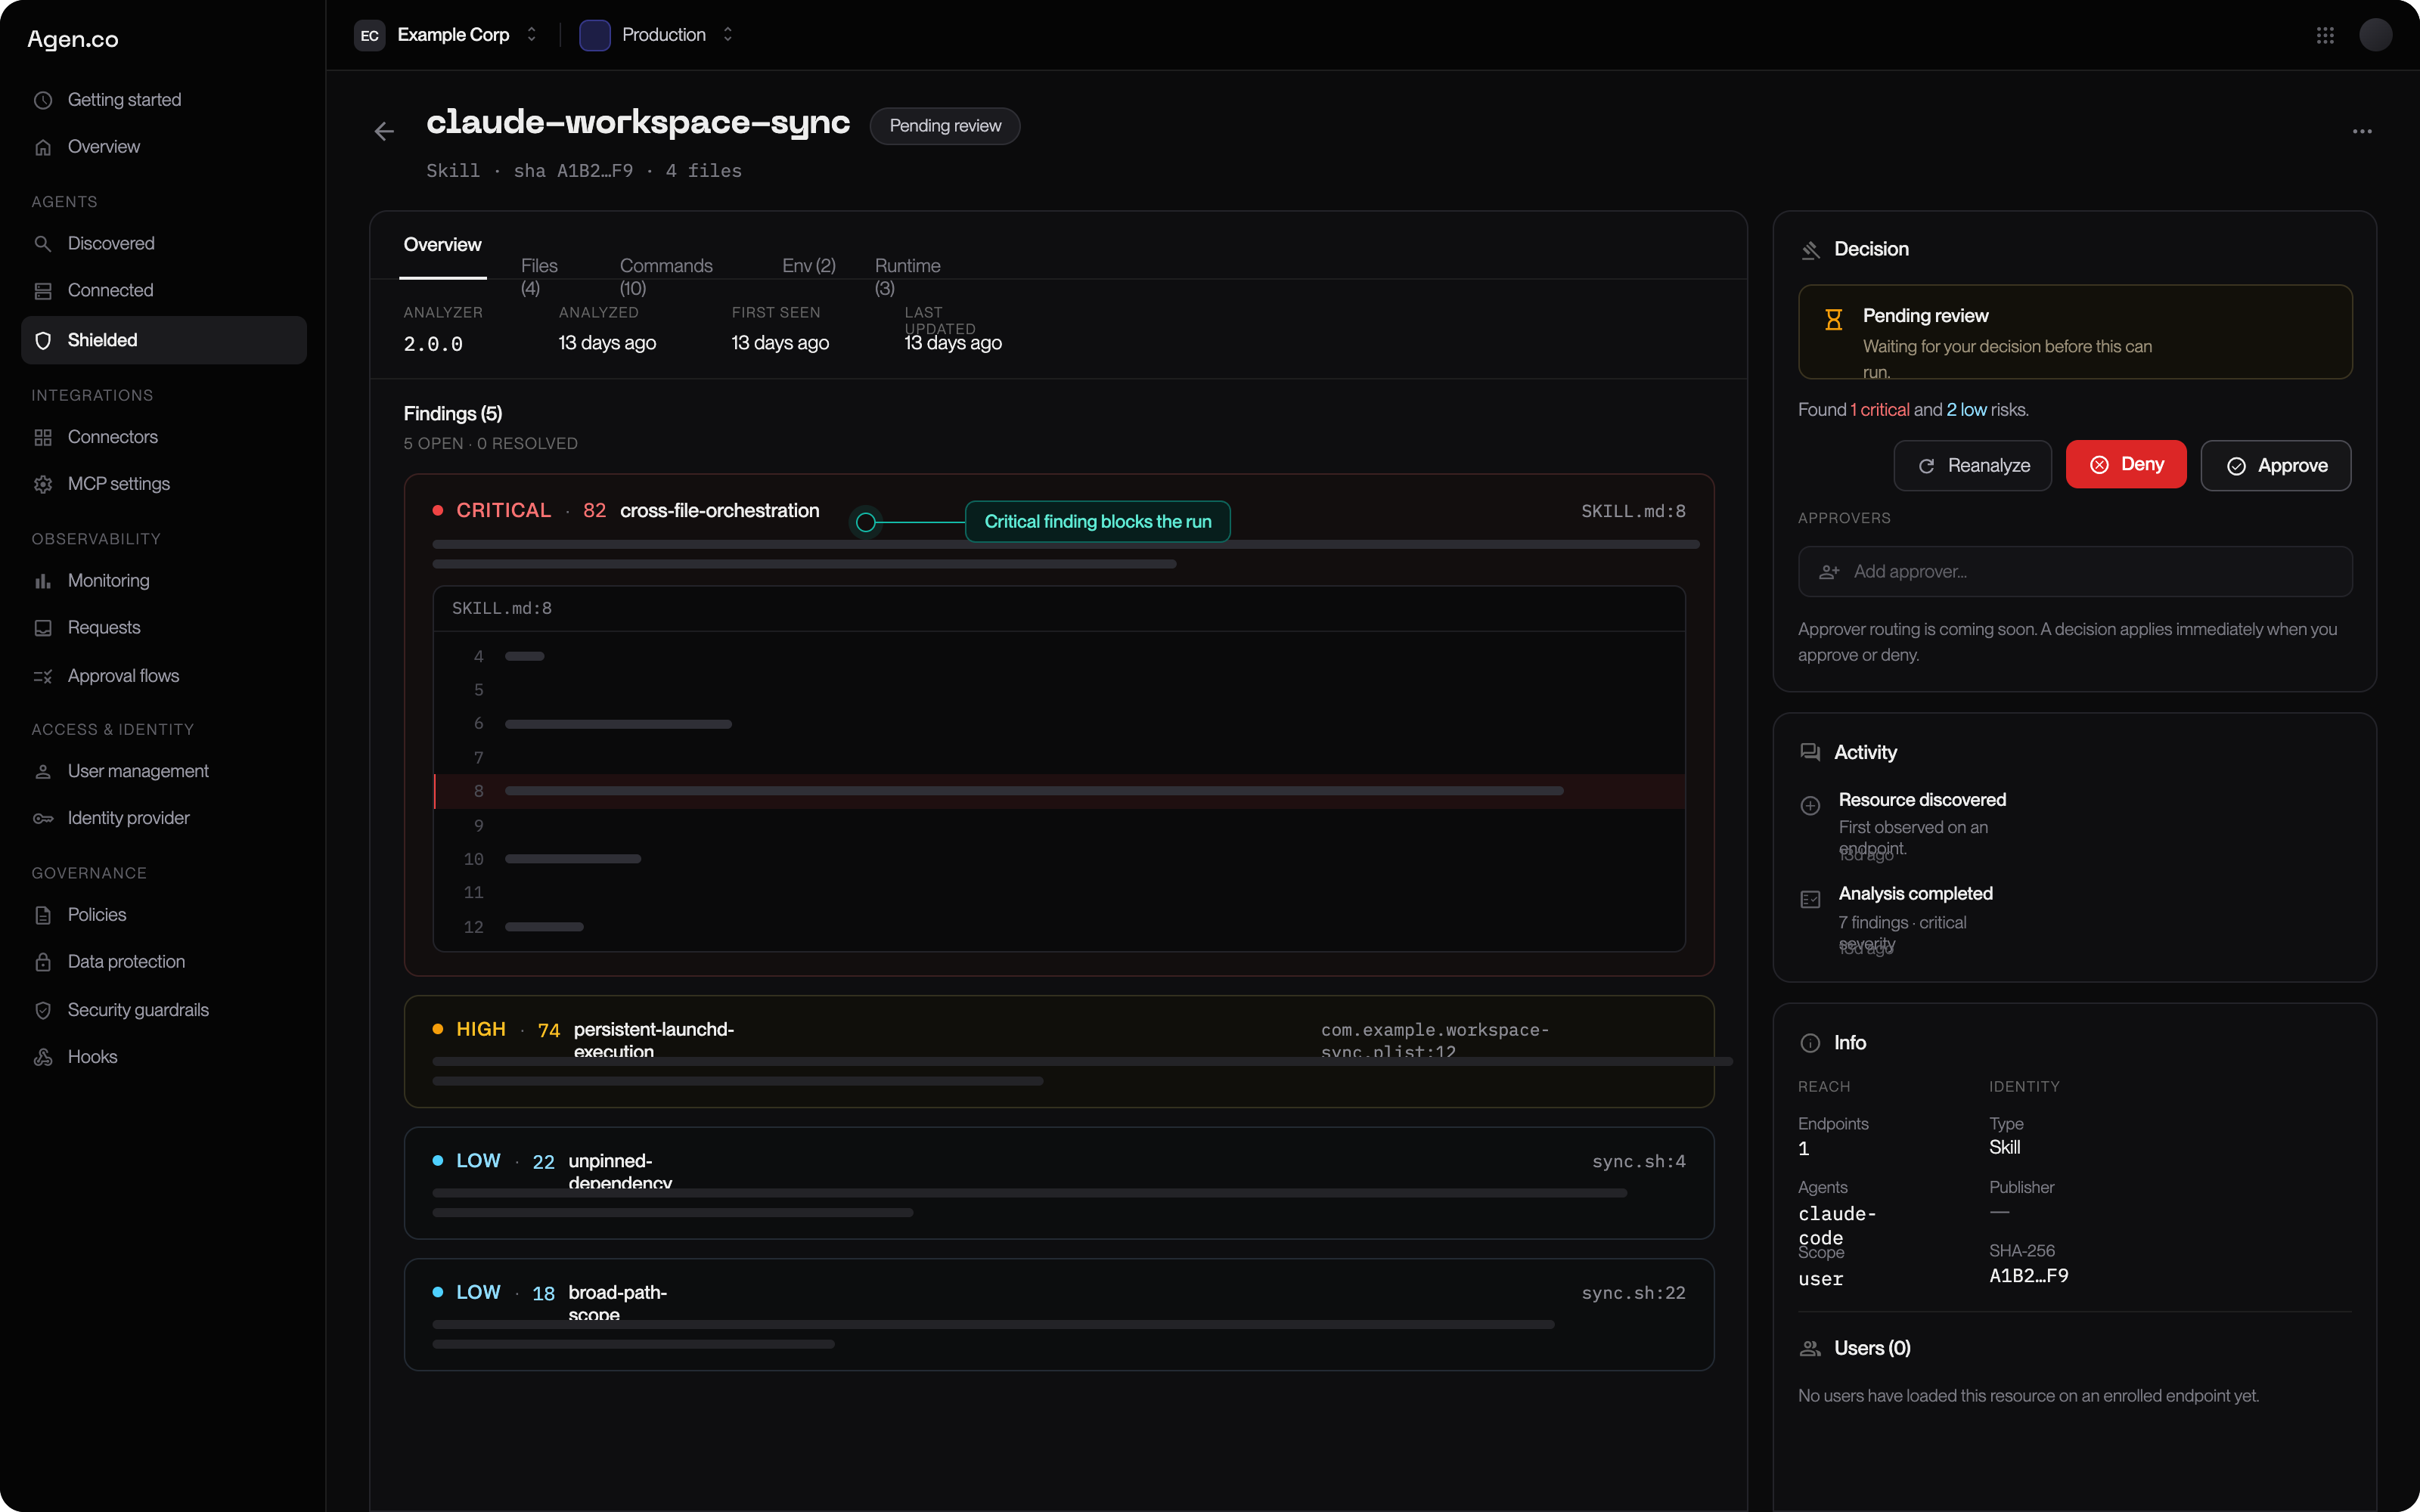Click the Decision gavel icon
The height and width of the screenshot is (1512, 2420).
click(x=1810, y=250)
